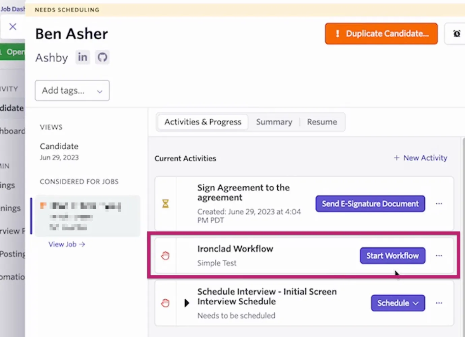The height and width of the screenshot is (337, 465).
Task: Click the hourglass icon on Sign Agreement
Action: coord(165,203)
